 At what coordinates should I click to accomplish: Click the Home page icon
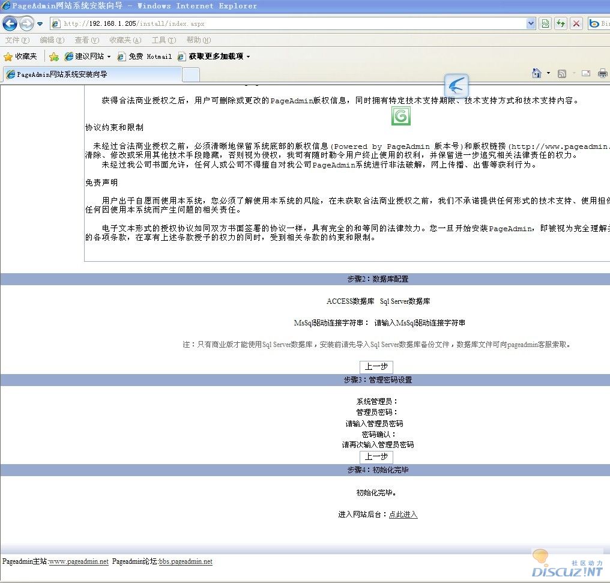tap(537, 73)
